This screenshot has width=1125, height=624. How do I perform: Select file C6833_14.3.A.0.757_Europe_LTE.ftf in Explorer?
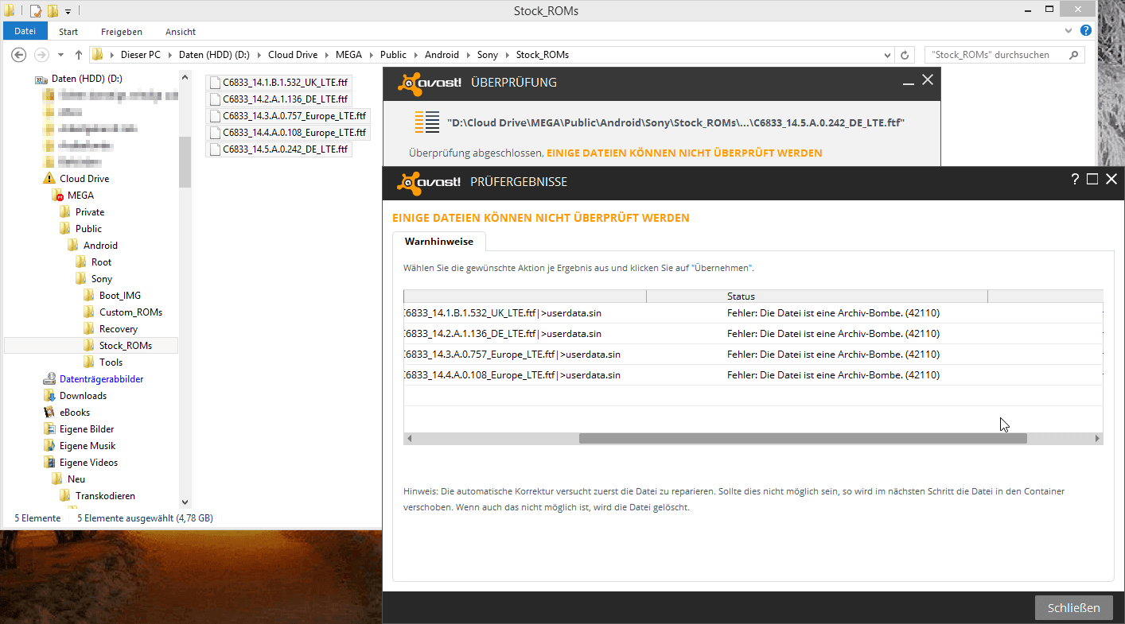pos(288,116)
